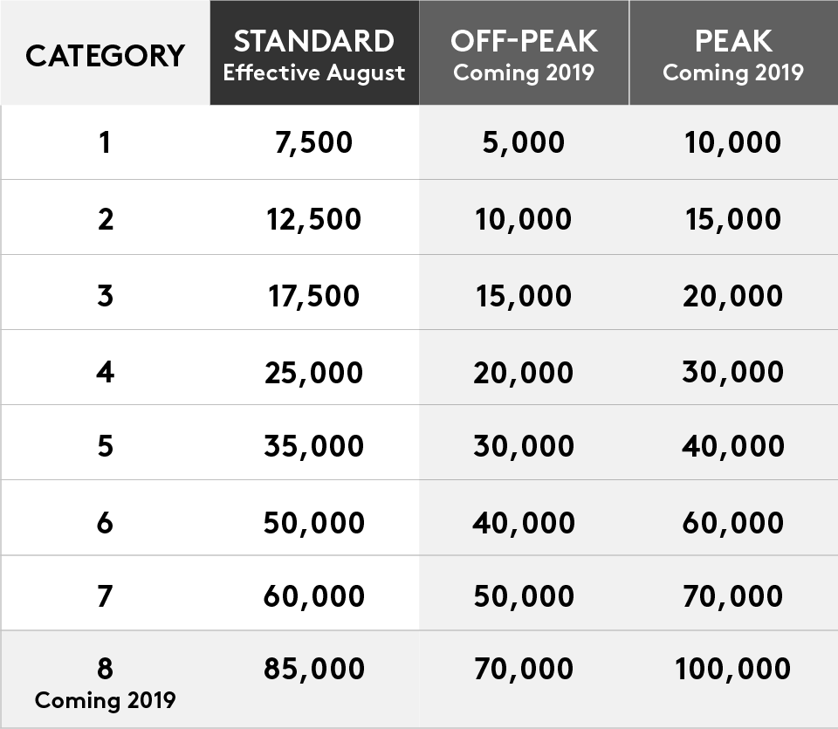Select the 7,500 standard points cell
This screenshot has width=838, height=729.
click(x=313, y=142)
